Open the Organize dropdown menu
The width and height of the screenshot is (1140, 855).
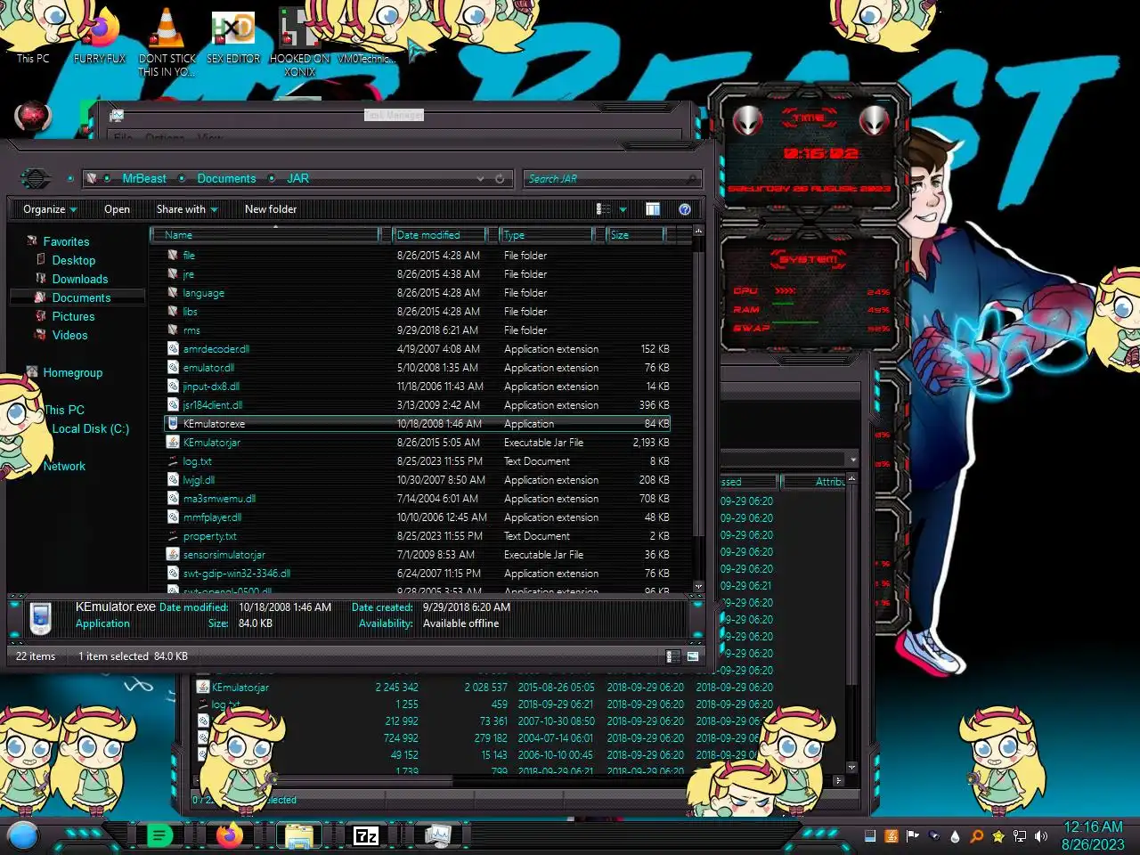50,209
